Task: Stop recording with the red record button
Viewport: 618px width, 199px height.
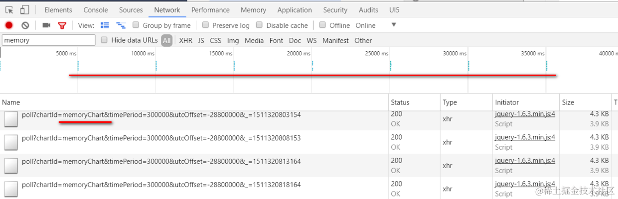Action: point(9,25)
